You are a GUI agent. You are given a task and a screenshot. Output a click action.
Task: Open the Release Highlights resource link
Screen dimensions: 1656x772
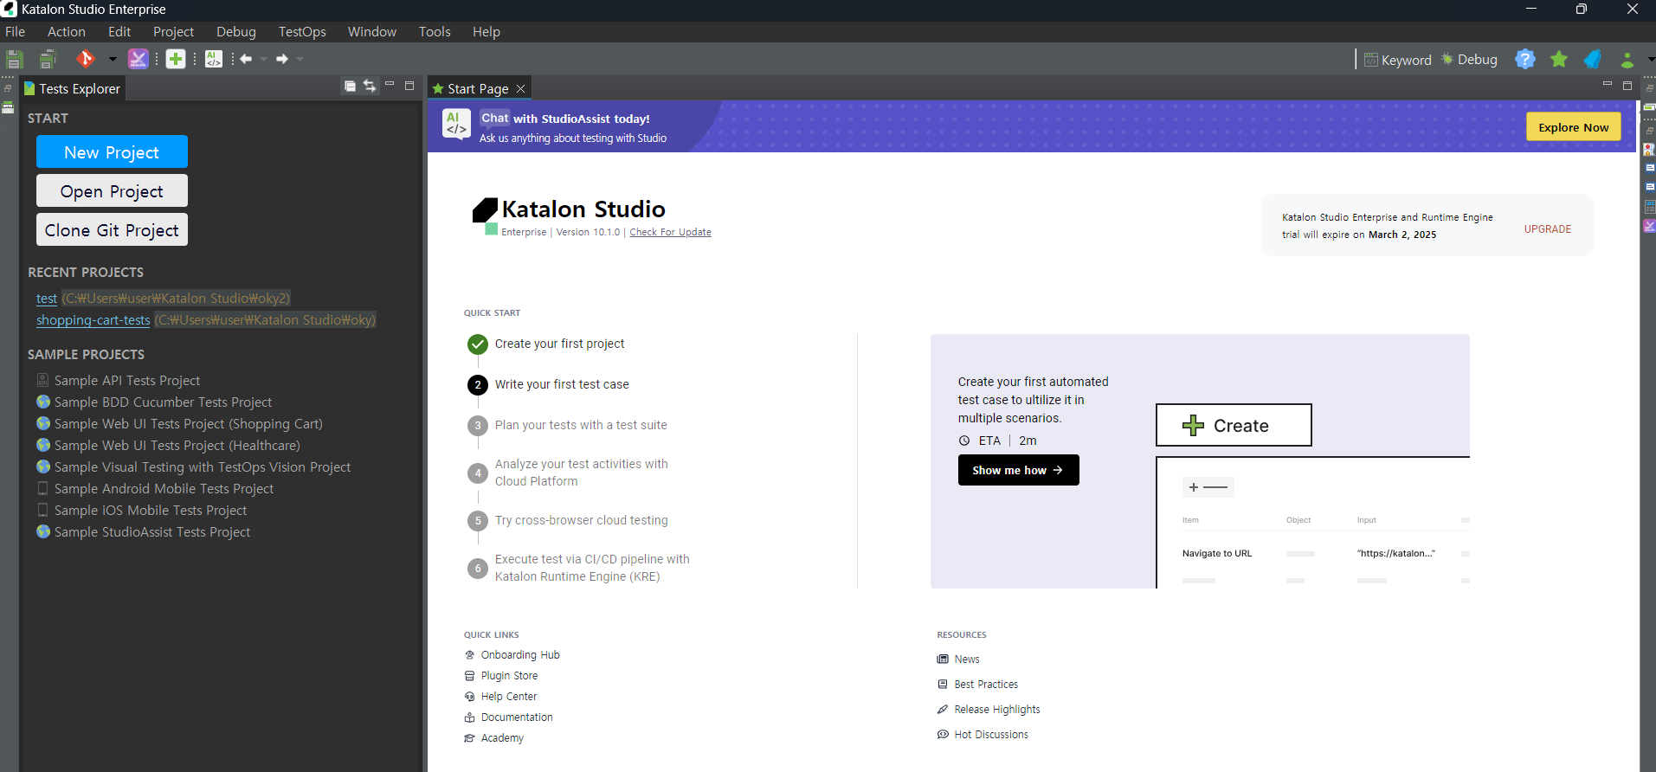997,710
